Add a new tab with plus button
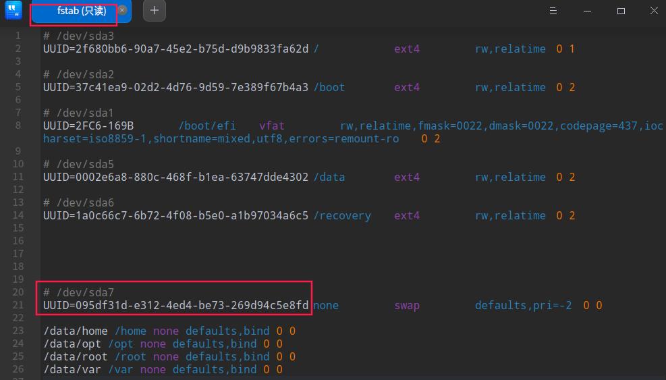 click(154, 11)
